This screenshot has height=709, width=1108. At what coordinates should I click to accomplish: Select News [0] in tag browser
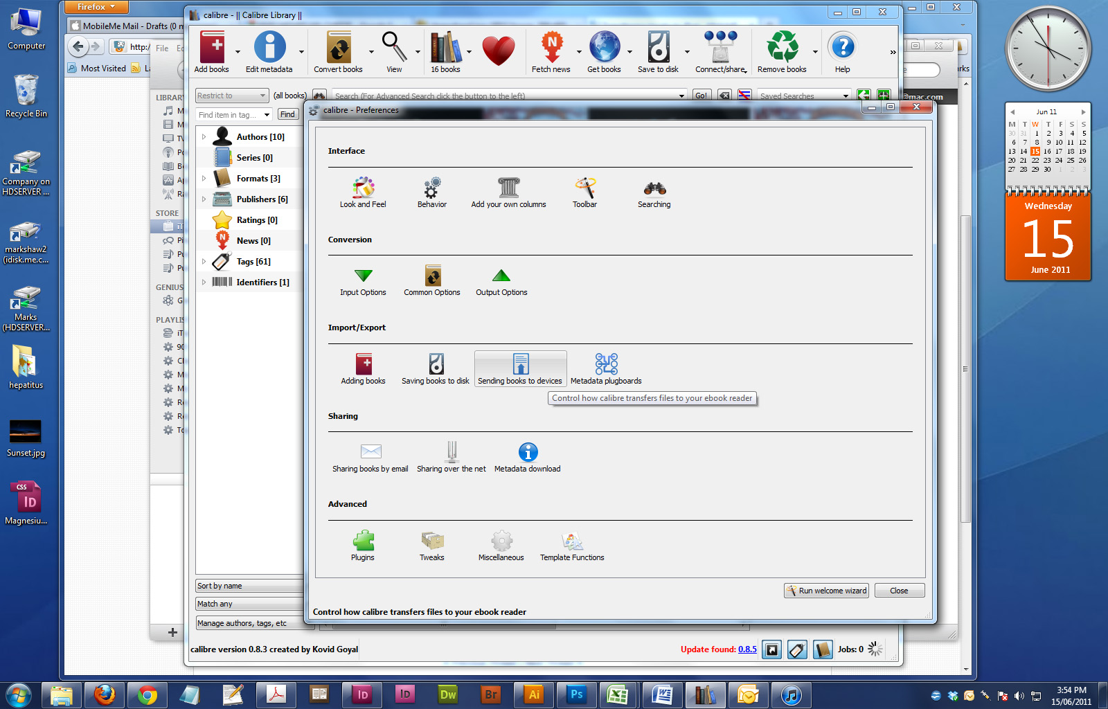[253, 241]
